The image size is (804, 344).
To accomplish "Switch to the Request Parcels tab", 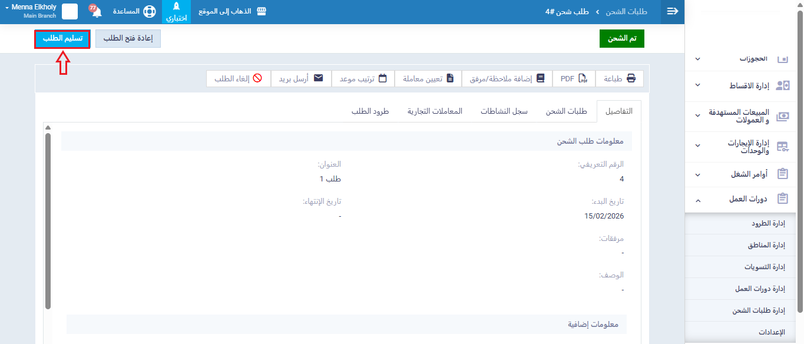I will pyautogui.click(x=370, y=111).
